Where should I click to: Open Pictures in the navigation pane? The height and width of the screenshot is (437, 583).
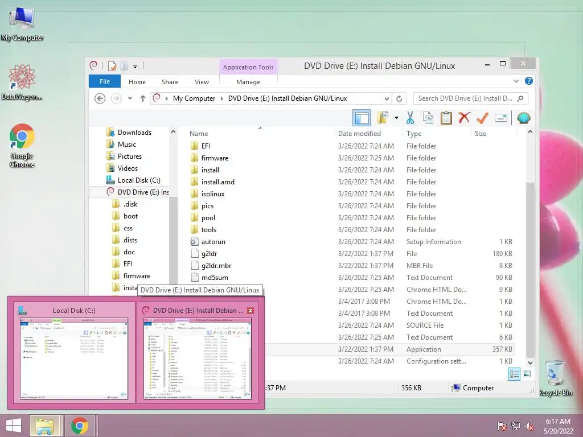coord(129,156)
